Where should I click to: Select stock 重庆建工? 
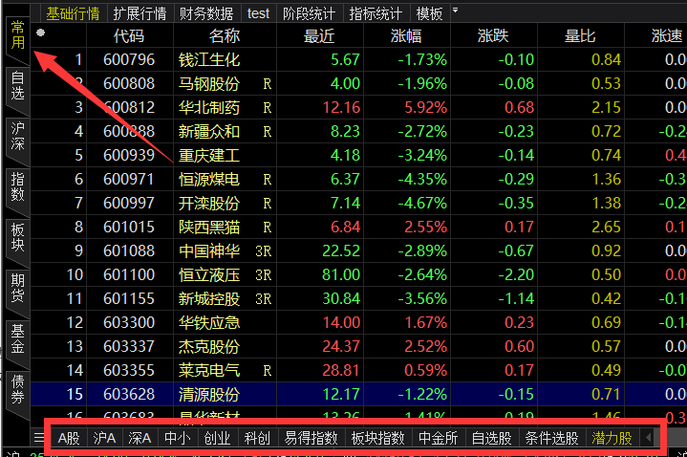click(209, 155)
